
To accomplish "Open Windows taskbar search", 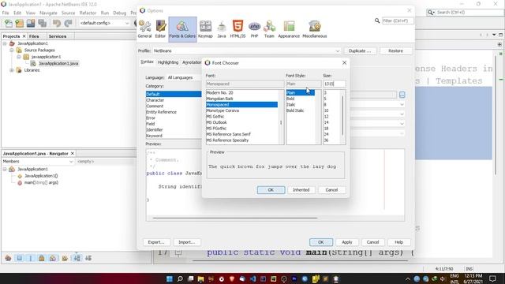I will click(x=180, y=278).
